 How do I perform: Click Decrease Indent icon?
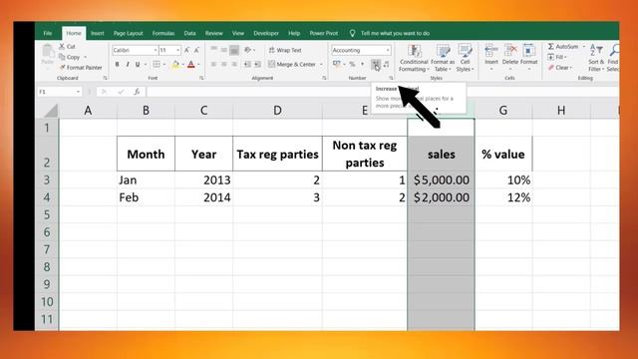247,64
